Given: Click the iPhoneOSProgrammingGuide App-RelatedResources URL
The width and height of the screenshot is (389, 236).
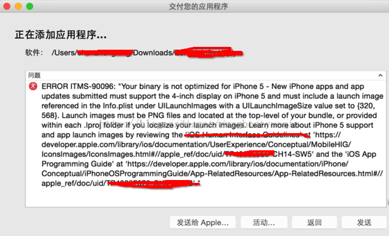Looking at the screenshot, I should point(212,174).
